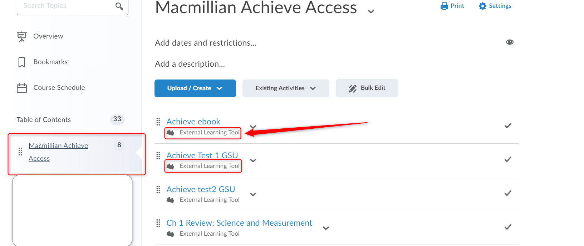Expand the module title context menu chevron
This screenshot has width=584, height=246.
point(371,11)
